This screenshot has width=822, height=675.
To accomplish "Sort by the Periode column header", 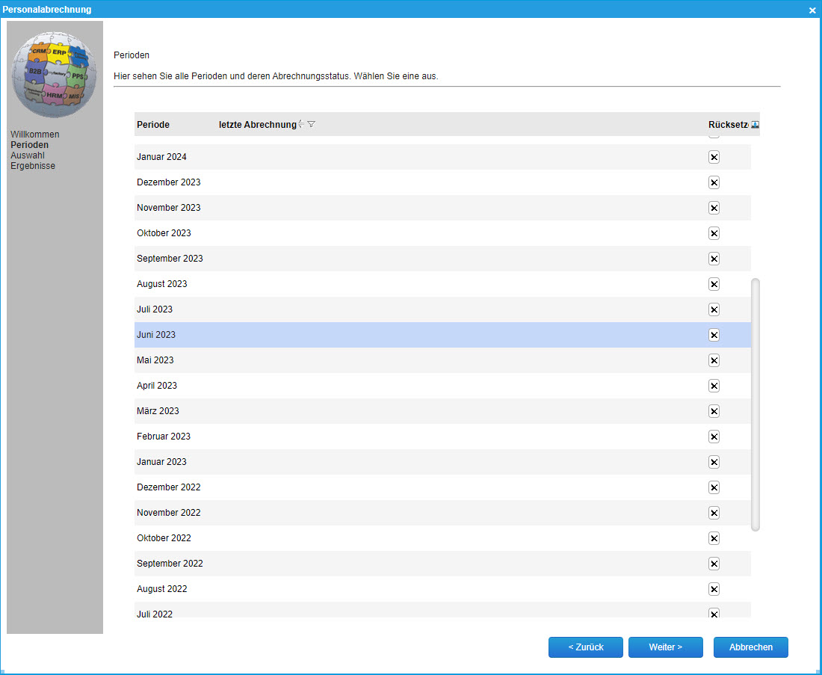I will pos(153,125).
